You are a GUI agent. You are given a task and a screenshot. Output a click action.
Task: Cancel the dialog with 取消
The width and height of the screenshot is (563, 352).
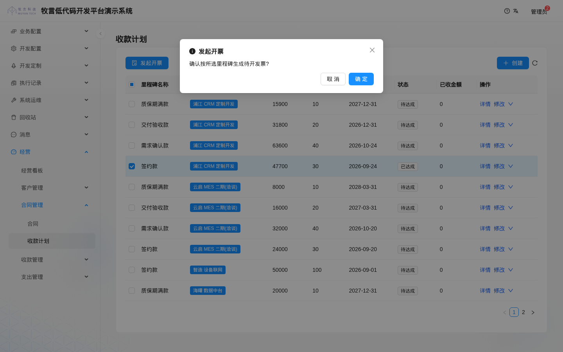point(333,79)
